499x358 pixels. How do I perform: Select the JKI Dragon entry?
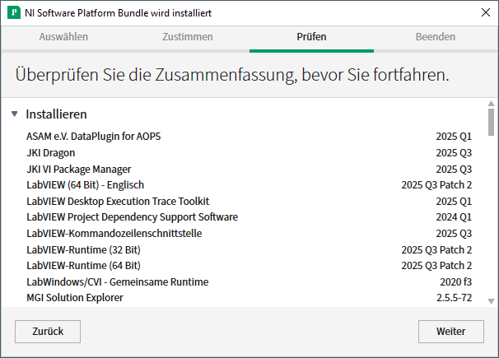click(x=50, y=152)
